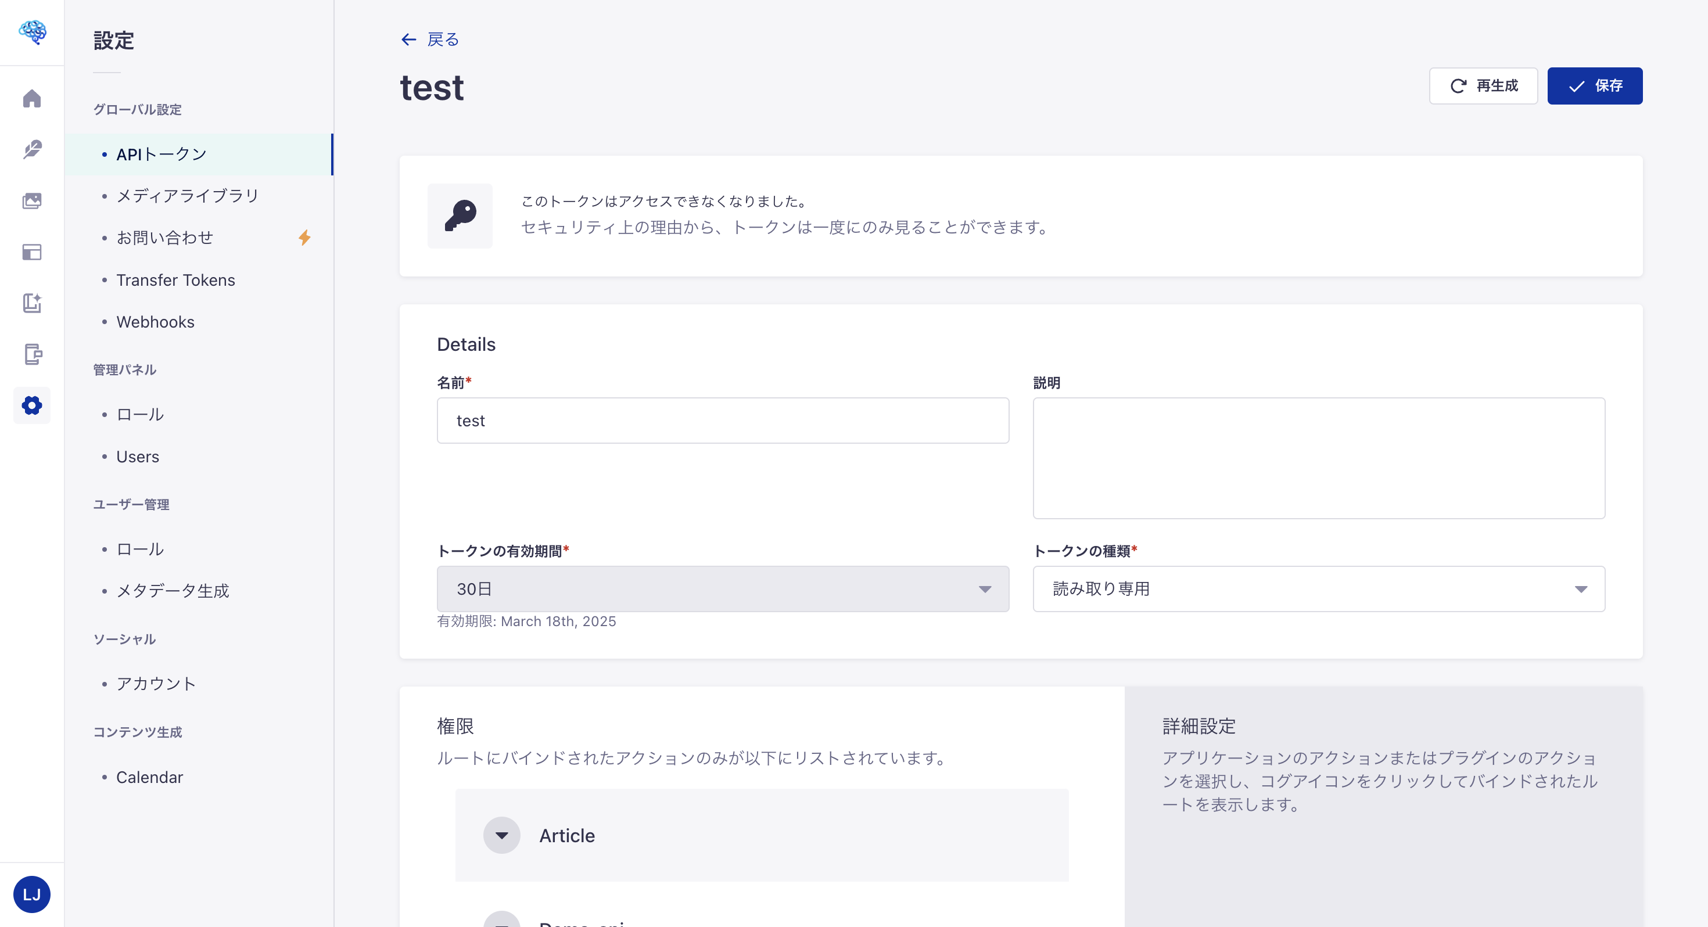
Task: Open the home icon in sidebar
Action: point(32,99)
